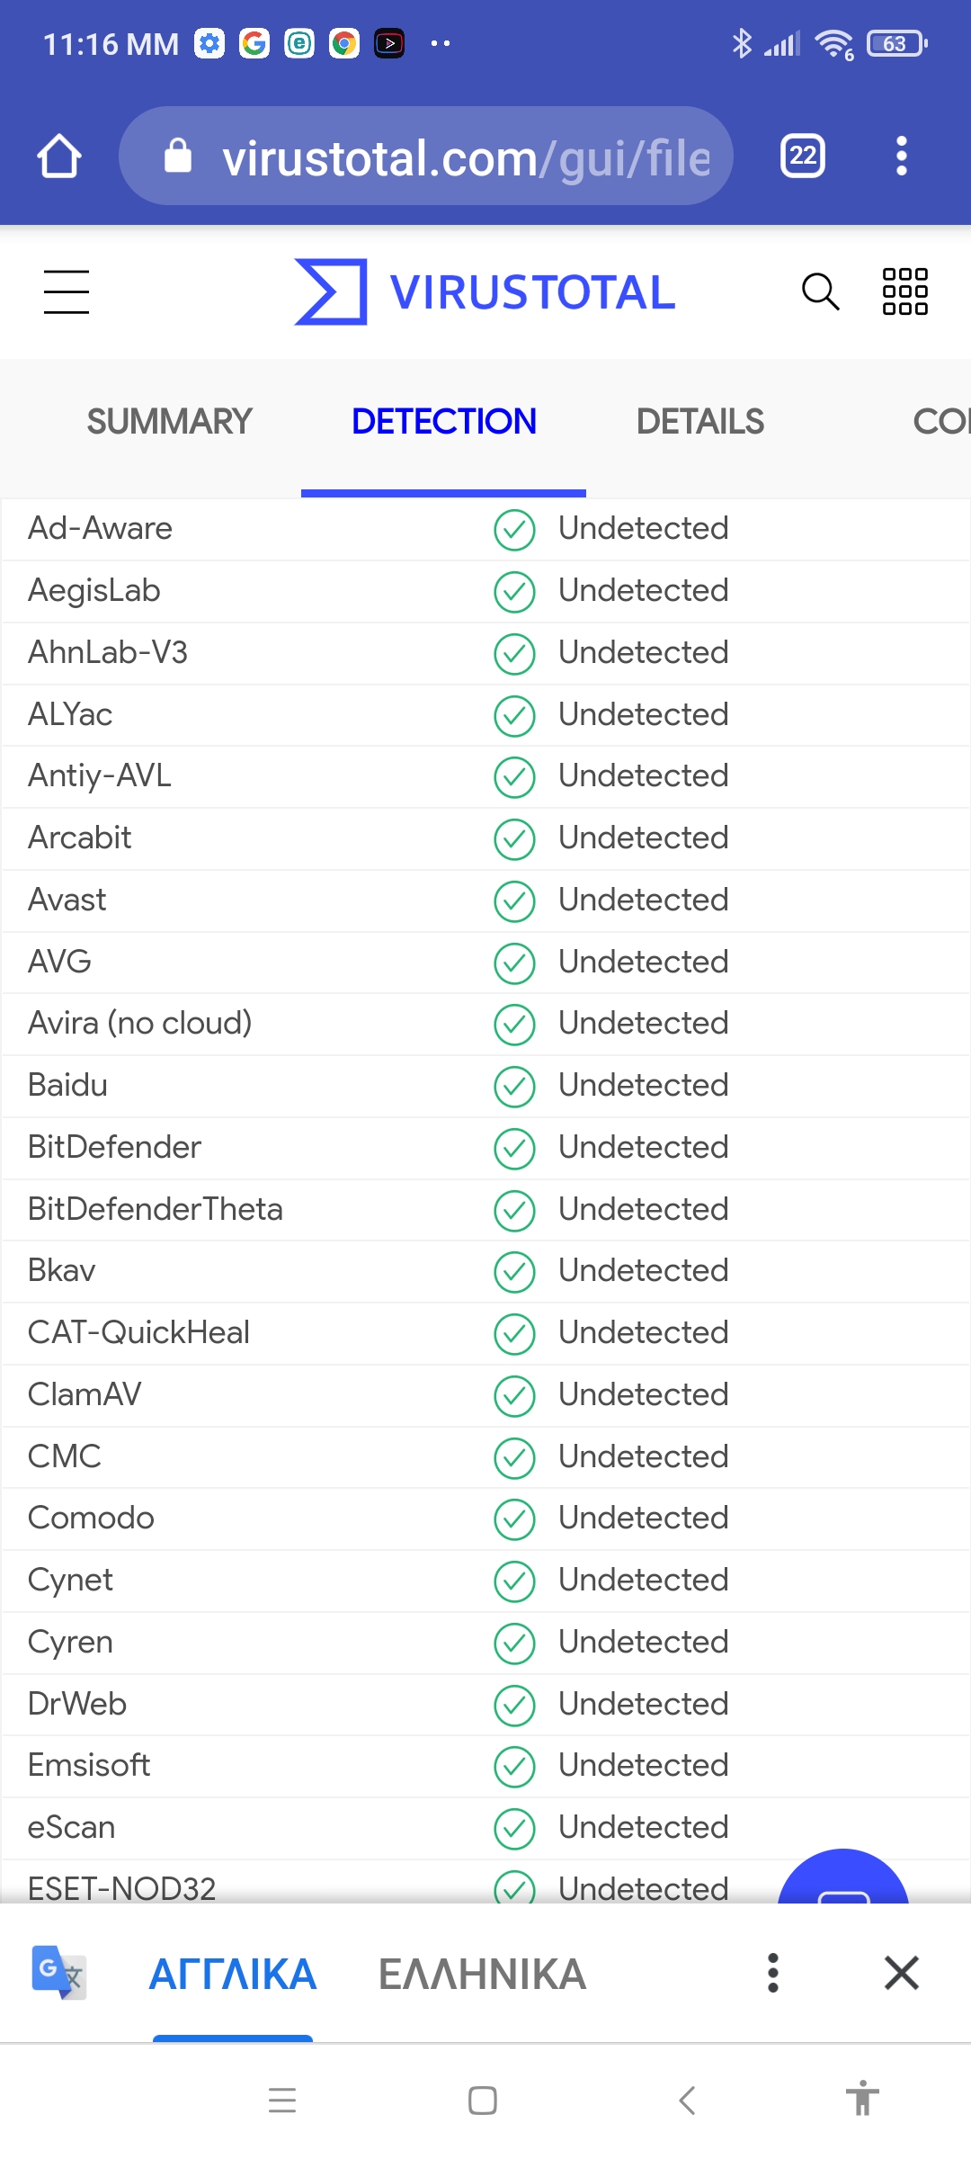This screenshot has height=2159, width=971.
Task: Open the tab switcher showing 22 tabs
Action: [802, 157]
